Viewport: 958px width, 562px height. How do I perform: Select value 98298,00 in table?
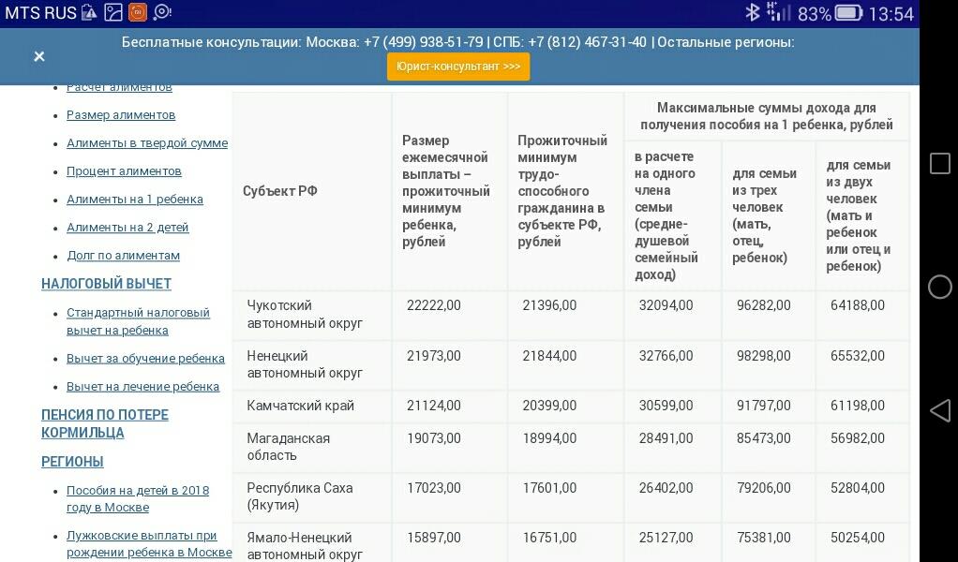(x=764, y=356)
